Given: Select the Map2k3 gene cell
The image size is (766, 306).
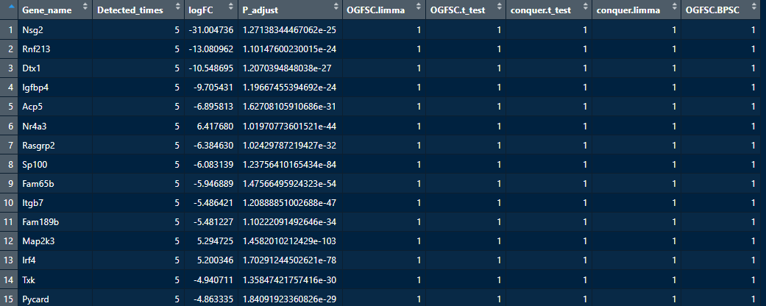Looking at the screenshot, I should (54, 241).
